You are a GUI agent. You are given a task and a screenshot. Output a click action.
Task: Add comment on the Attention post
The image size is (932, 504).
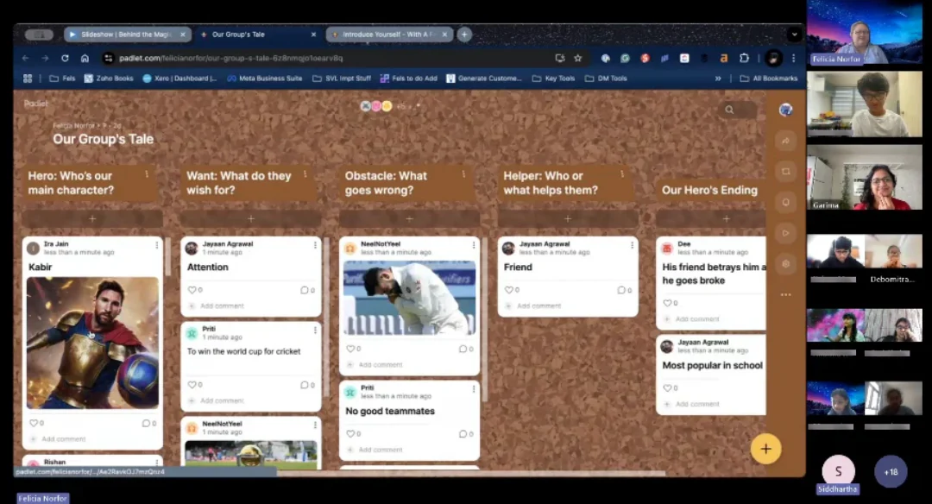click(x=222, y=306)
